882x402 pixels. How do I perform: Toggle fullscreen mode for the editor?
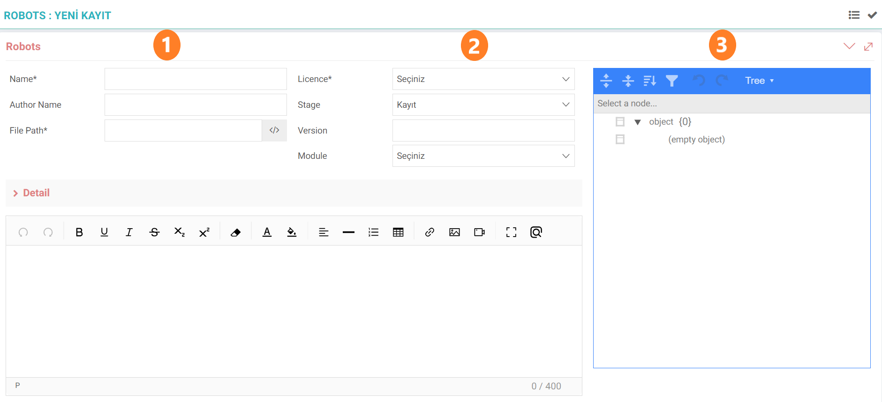pos(511,232)
